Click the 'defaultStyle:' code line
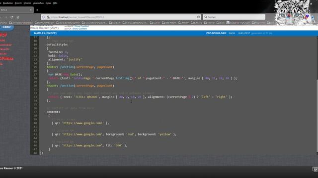 pyautogui.click(x=58, y=44)
